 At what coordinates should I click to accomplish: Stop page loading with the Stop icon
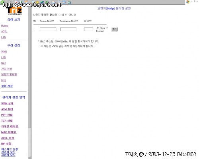16,2
